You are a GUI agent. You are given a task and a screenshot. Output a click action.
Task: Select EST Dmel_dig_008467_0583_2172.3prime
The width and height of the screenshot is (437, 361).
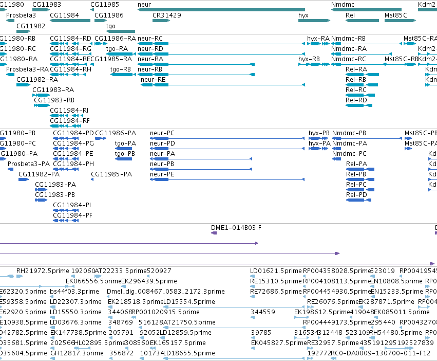(x=165, y=292)
